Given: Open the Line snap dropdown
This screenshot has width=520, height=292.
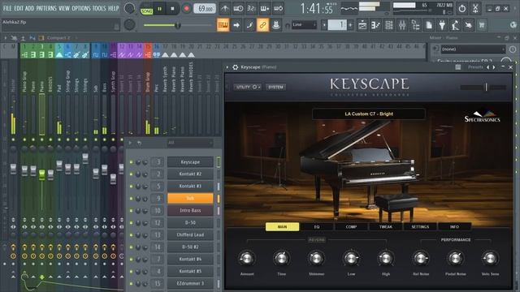Looking at the screenshot, I should pos(304,24).
